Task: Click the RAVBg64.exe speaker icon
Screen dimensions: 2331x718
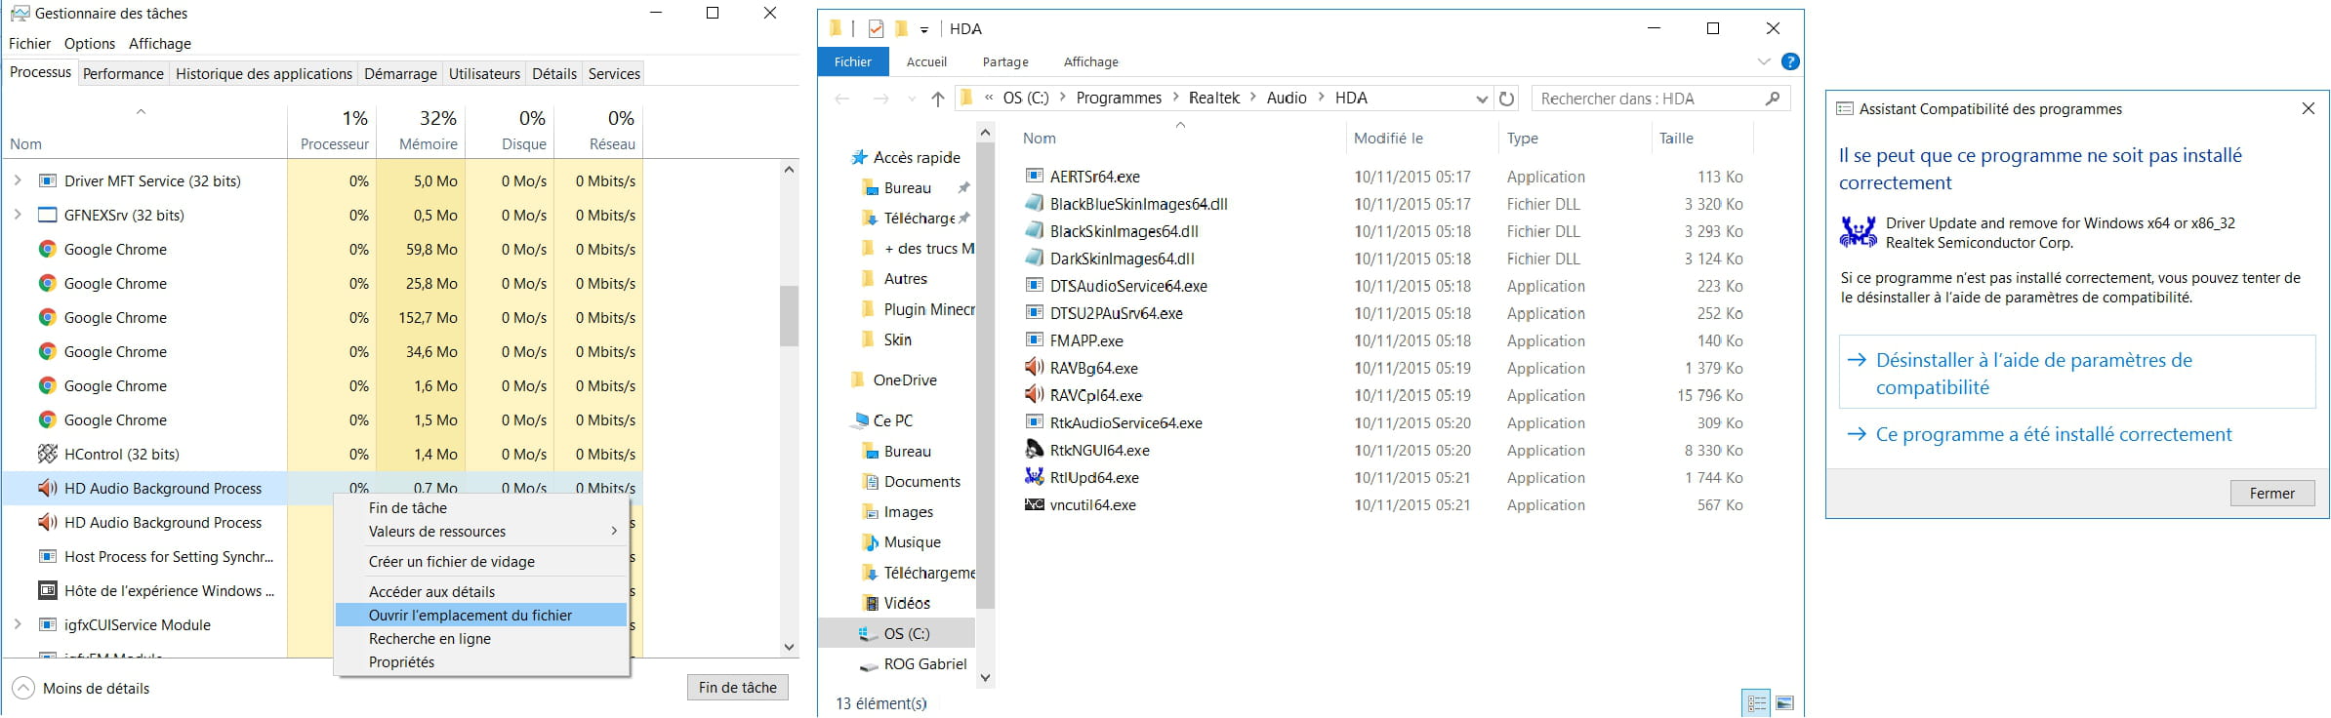Action: point(1034,368)
